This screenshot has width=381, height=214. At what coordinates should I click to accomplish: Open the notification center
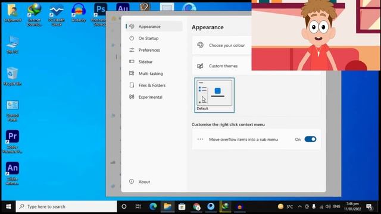point(370,207)
